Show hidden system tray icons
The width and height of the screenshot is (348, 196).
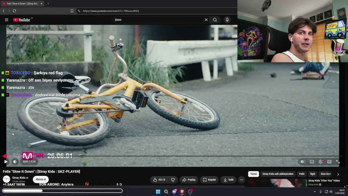coord(315,192)
